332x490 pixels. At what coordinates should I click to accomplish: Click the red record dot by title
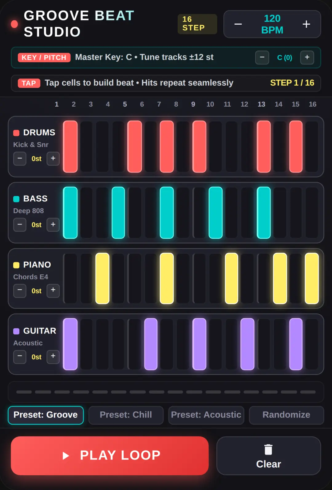coord(14,24)
